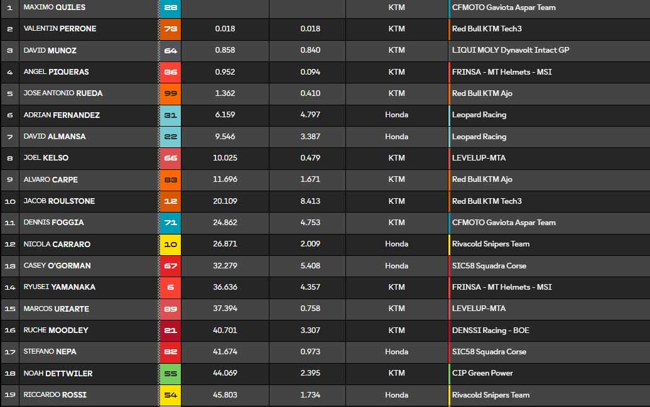Click Maximo Quiles' number 28 badge
The image size is (650, 407).
click(x=170, y=8)
